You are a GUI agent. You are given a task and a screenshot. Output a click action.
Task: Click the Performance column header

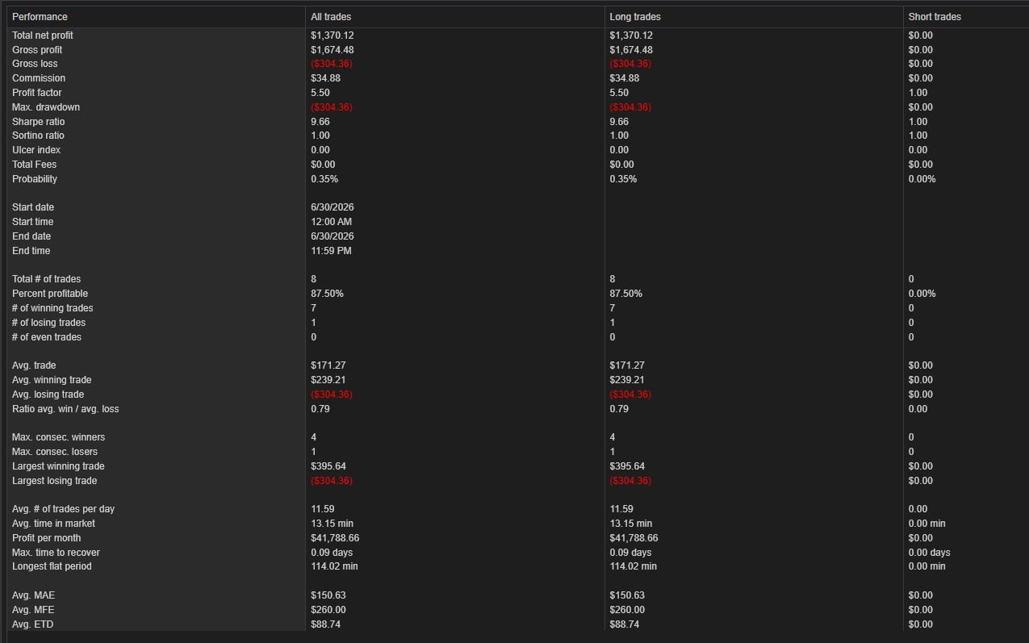40,17
